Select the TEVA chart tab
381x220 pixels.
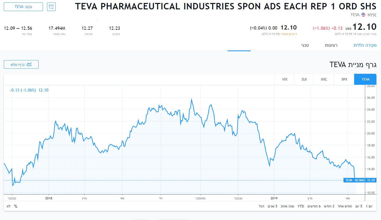[365, 79]
